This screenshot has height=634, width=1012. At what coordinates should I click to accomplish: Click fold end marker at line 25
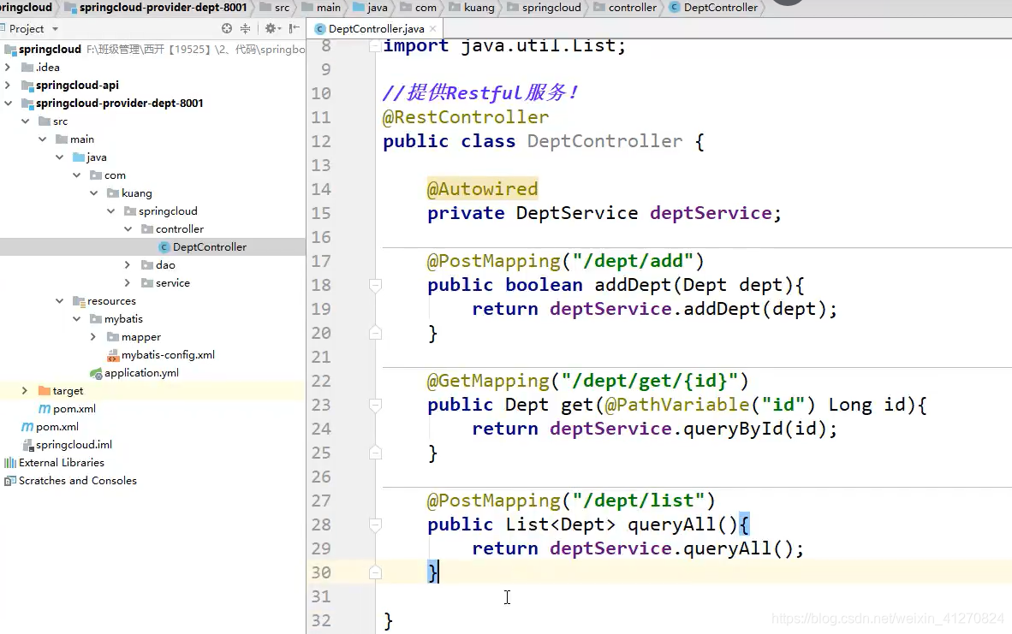[x=375, y=453]
